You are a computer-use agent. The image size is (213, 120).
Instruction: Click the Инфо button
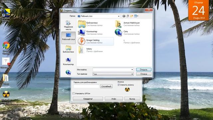pos(114,99)
